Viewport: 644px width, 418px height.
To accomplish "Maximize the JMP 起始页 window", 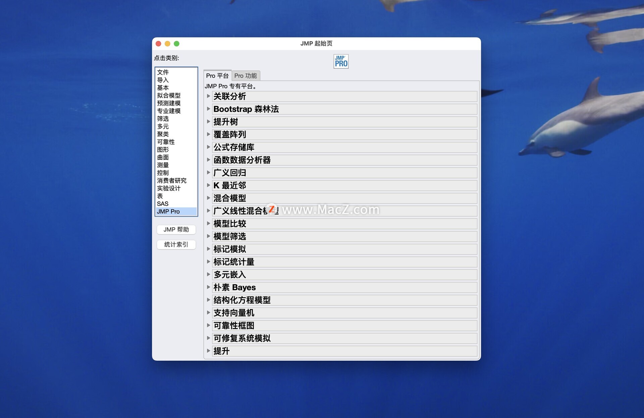I will point(177,44).
